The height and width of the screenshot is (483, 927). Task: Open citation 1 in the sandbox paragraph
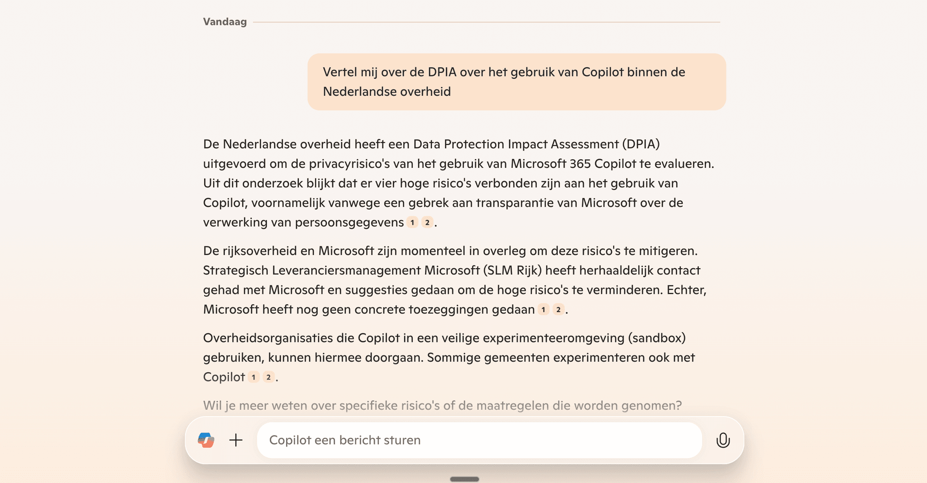[253, 377]
